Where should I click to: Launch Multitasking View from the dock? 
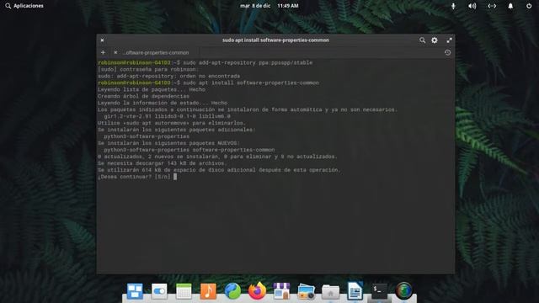coord(135,291)
